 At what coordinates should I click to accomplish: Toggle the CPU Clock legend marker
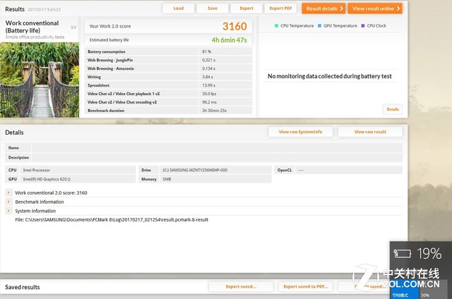coord(362,25)
